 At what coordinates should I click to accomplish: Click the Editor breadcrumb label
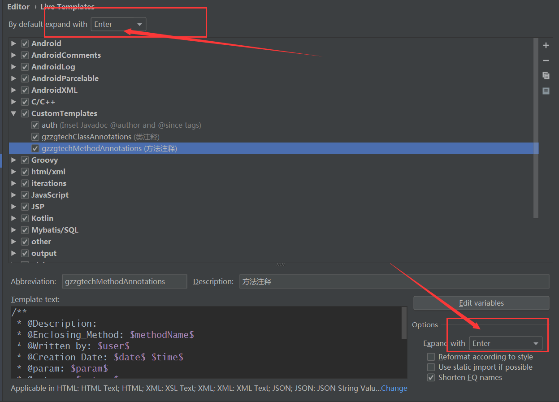[18, 7]
